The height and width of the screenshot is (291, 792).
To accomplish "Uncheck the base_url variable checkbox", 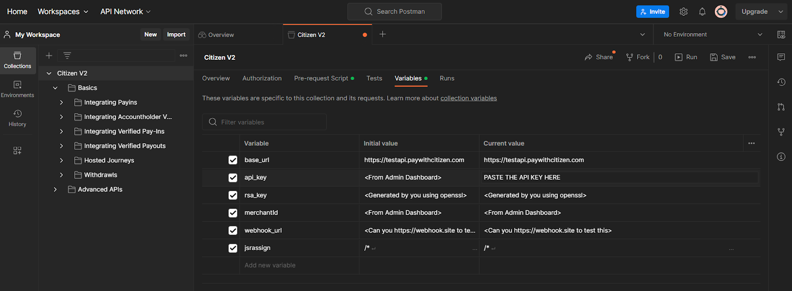I will 233,160.
